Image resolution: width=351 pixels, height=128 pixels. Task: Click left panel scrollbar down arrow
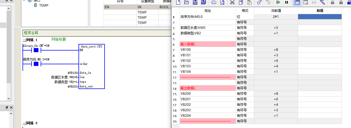pyautogui.click(x=9, y=98)
